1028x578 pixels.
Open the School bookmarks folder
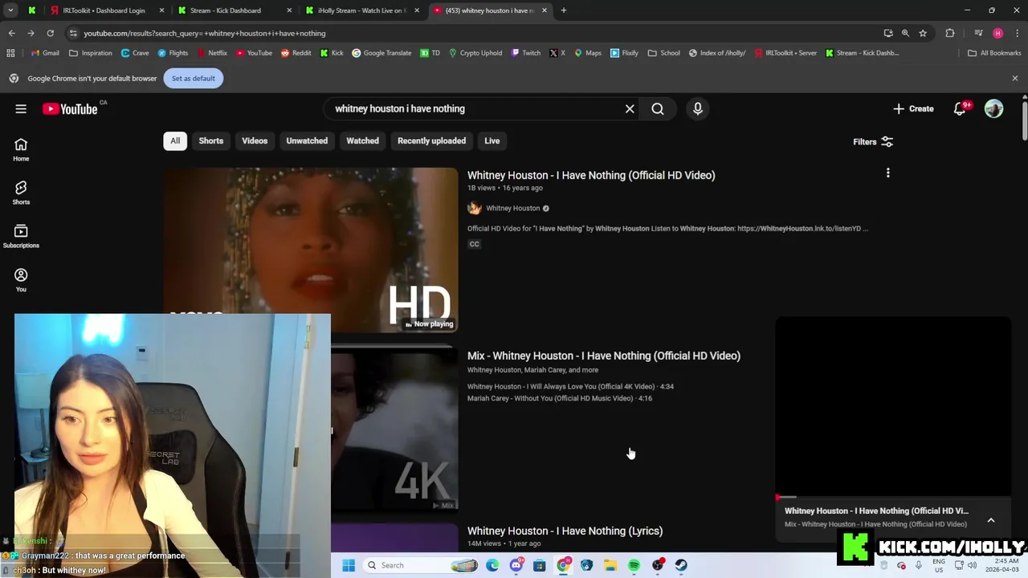tap(664, 53)
